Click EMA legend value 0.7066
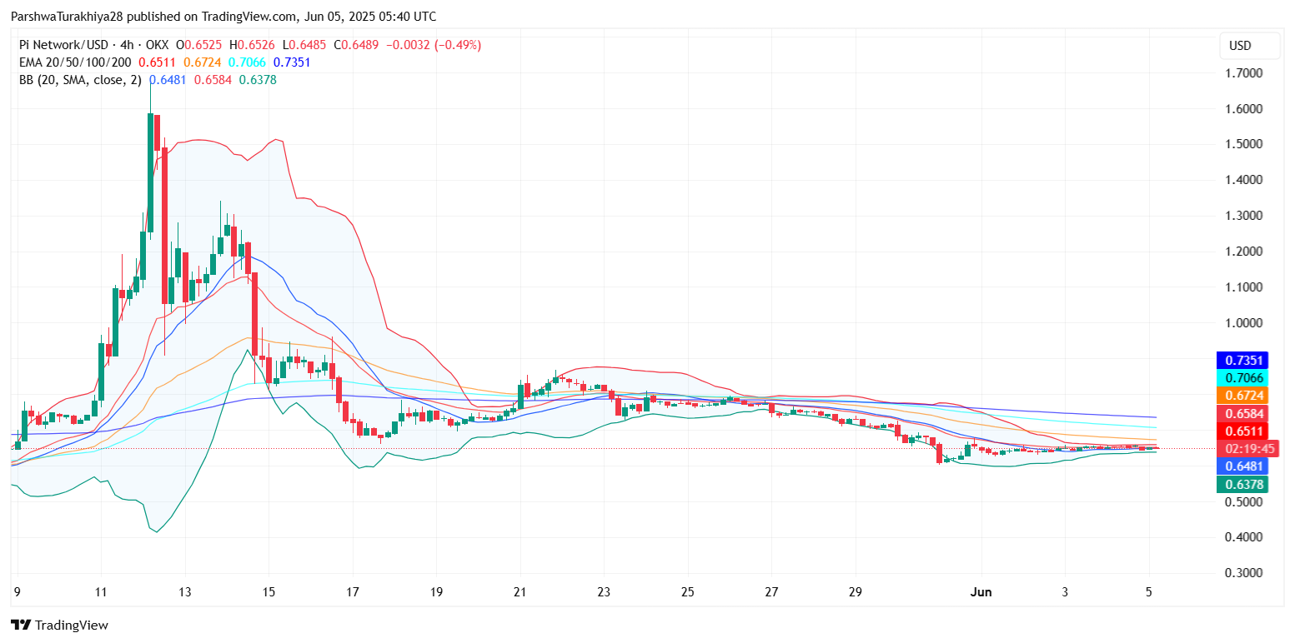 pyautogui.click(x=247, y=62)
